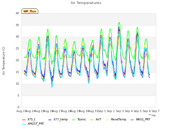
Task: Click the green Tsonic legend color marker
Action: tap(73, 120)
